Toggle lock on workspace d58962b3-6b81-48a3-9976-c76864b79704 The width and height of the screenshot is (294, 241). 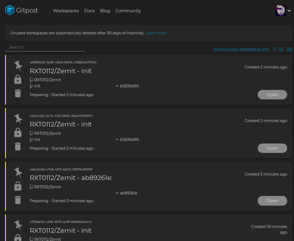pos(18,79)
